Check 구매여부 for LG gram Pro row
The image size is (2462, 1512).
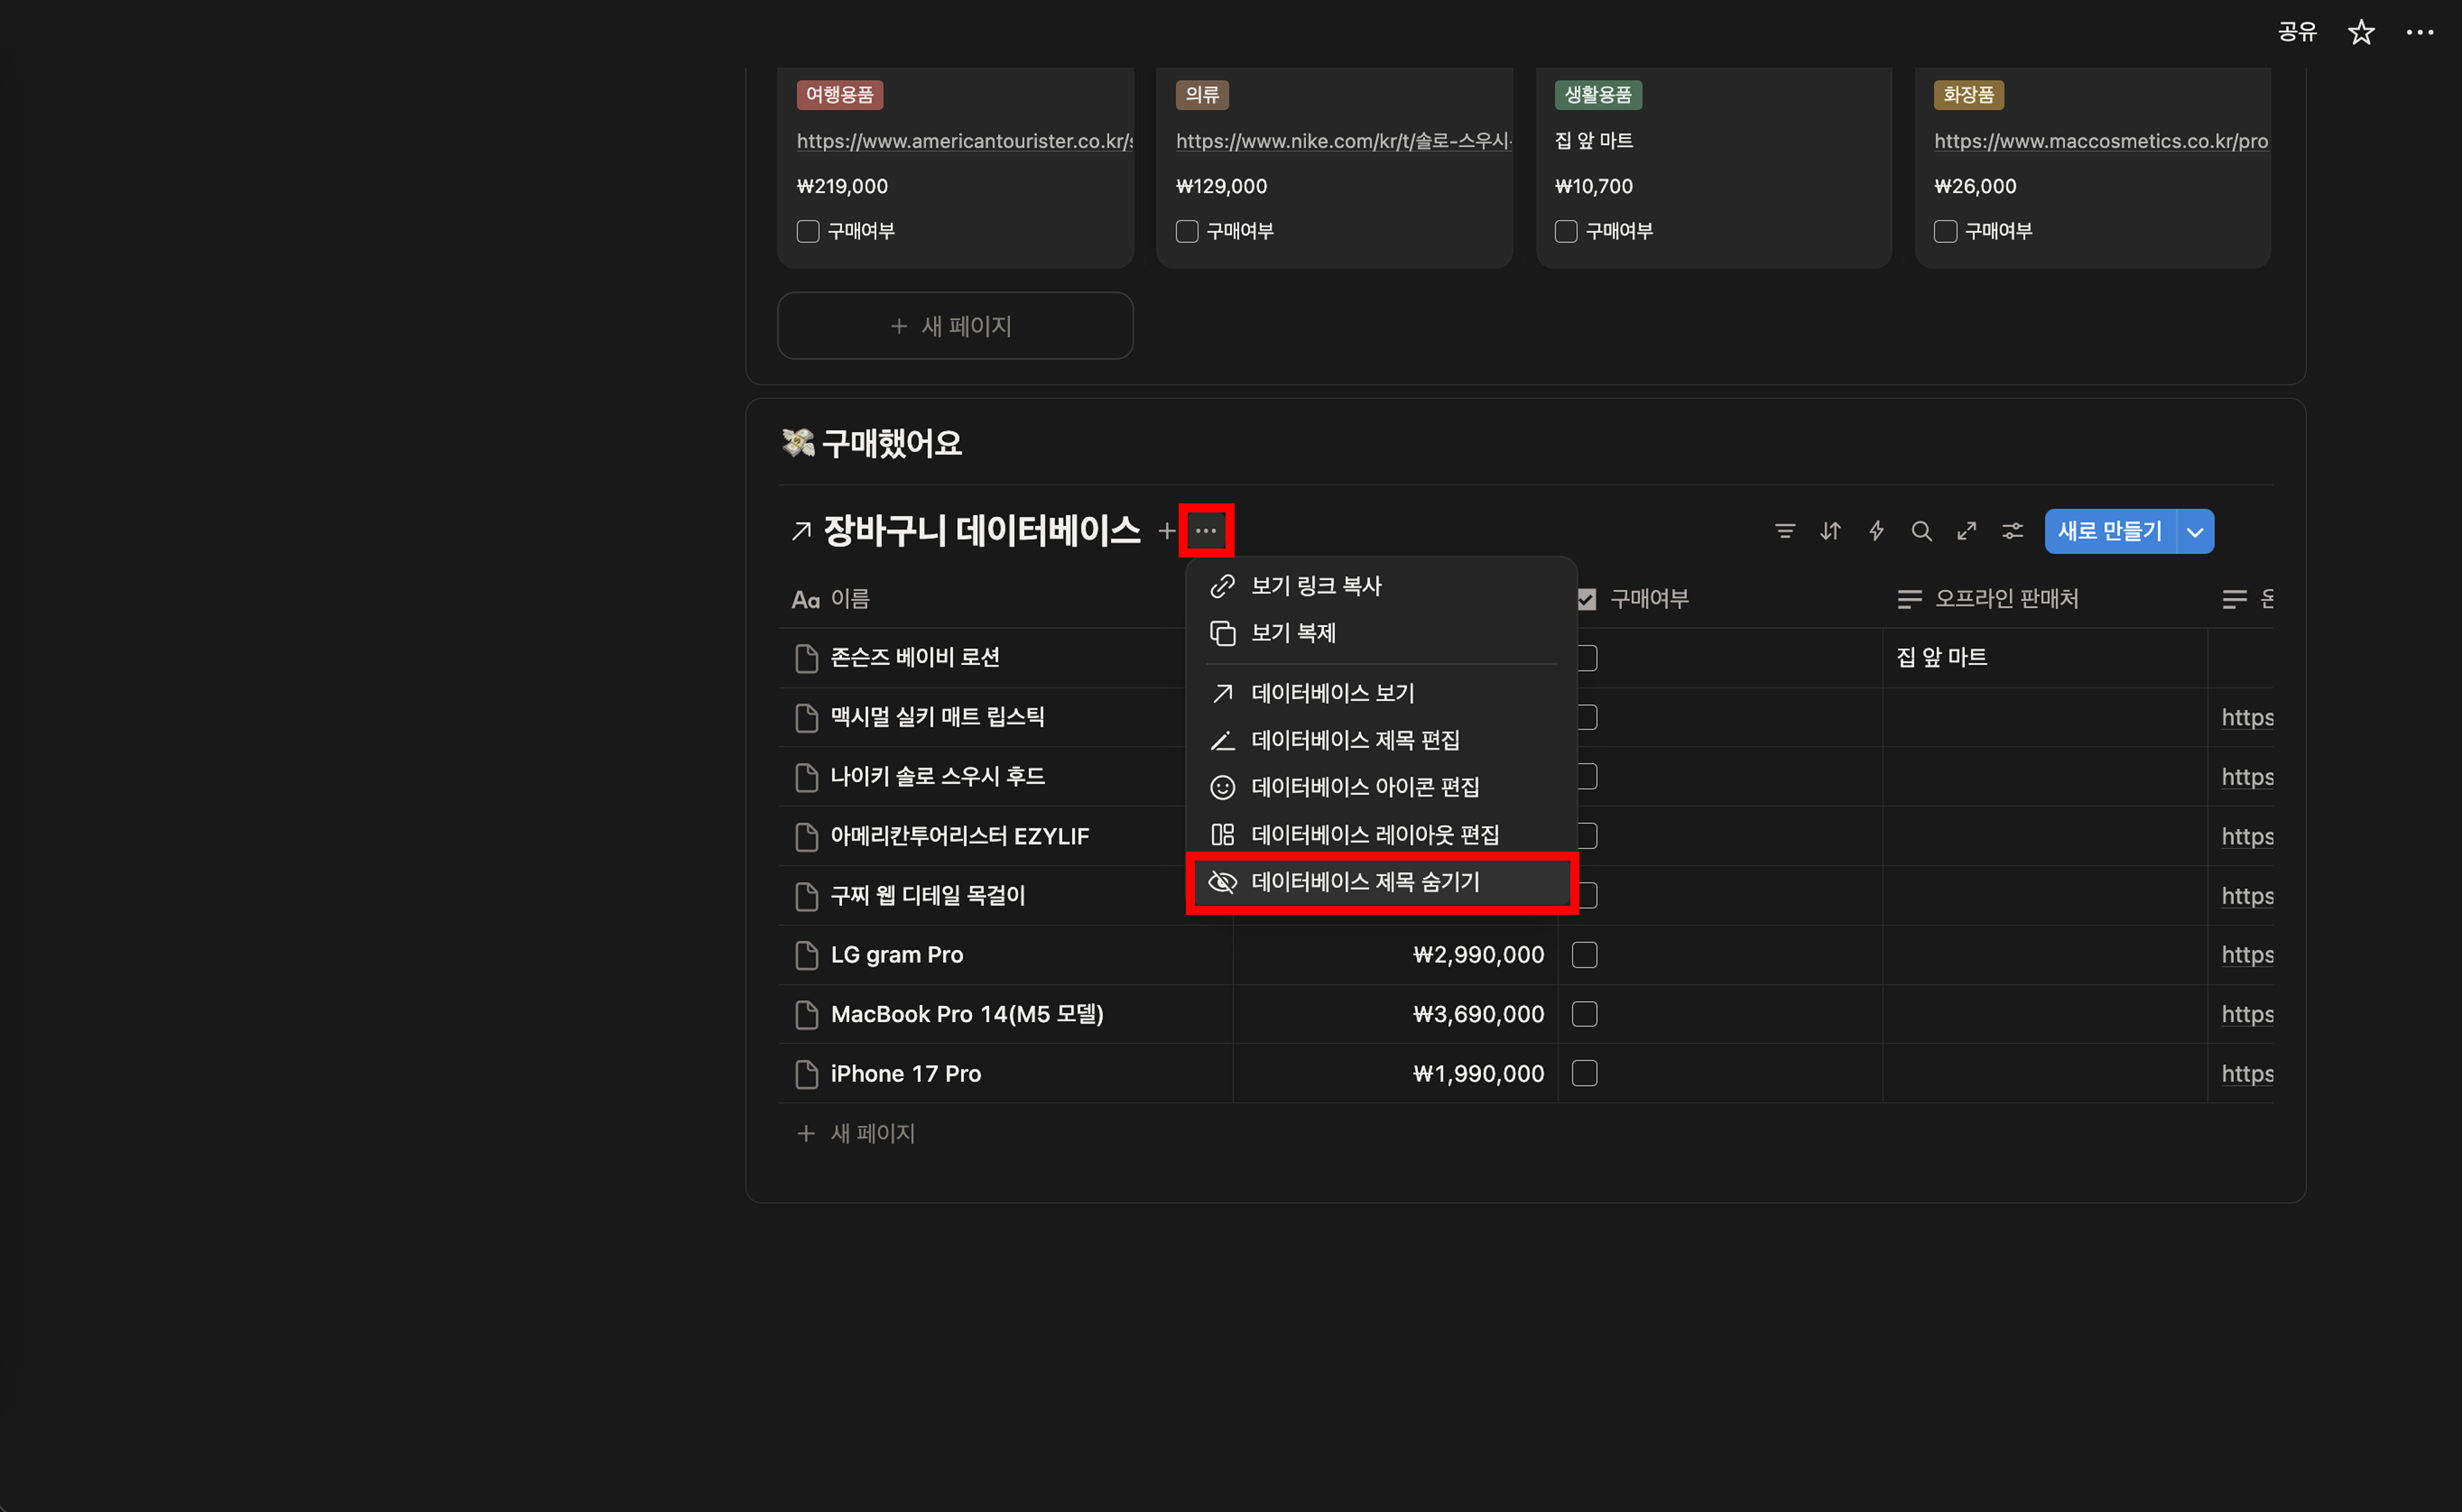[x=1584, y=955]
